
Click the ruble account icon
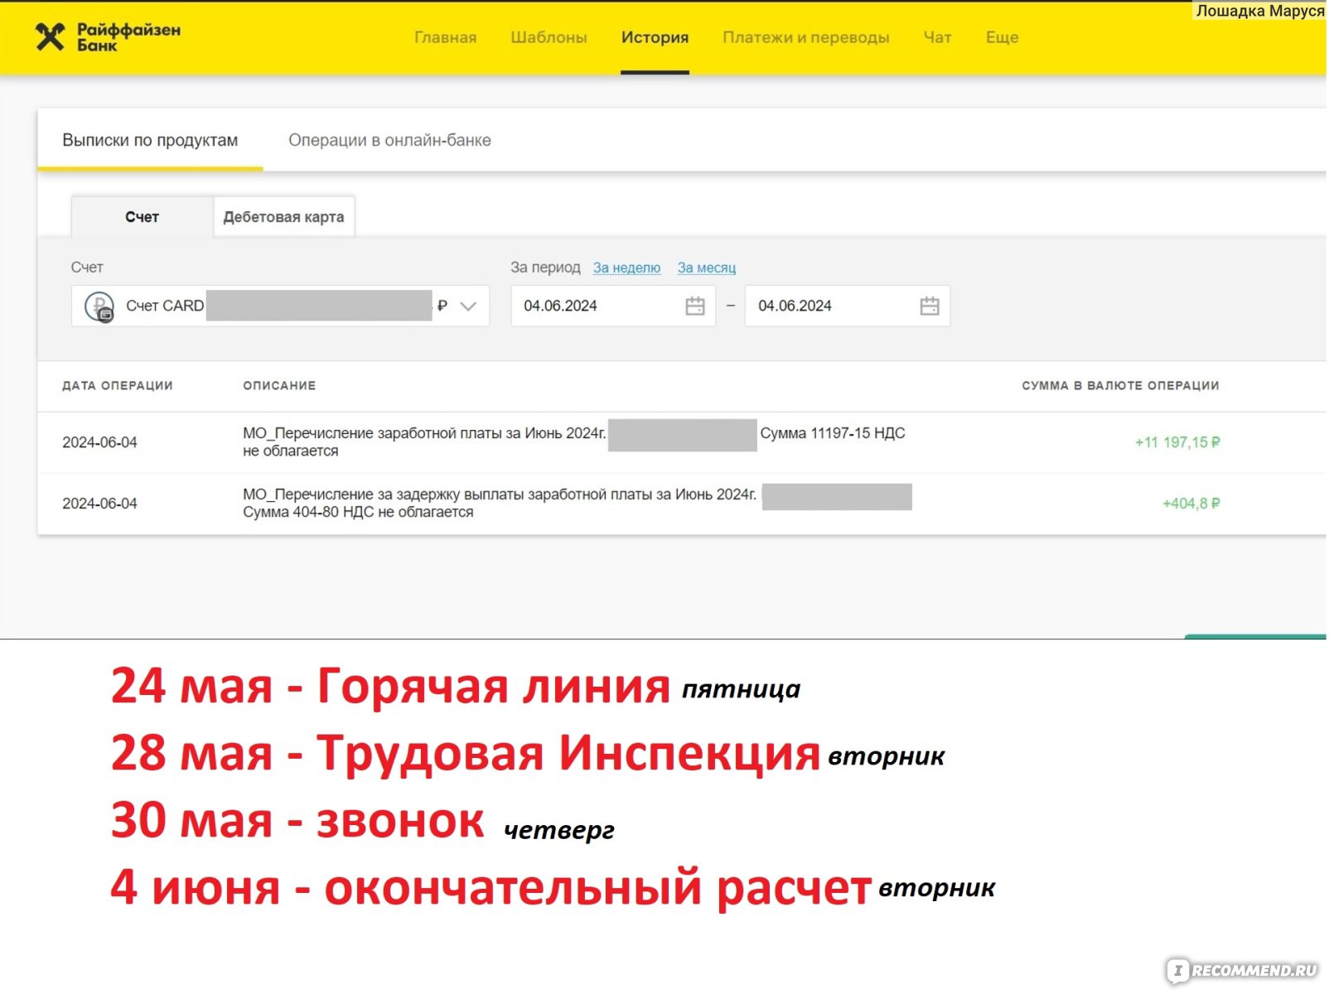coord(99,307)
